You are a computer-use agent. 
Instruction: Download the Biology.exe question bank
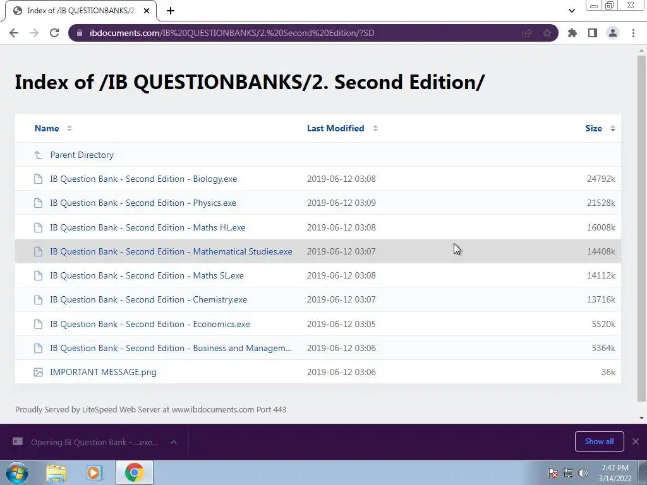[x=143, y=179]
